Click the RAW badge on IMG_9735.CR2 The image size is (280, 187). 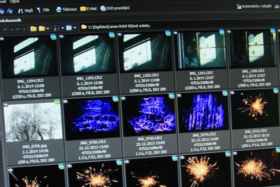[172, 96]
